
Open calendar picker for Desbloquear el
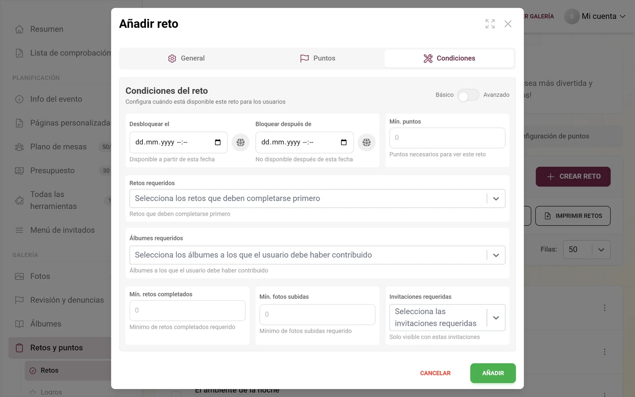click(x=217, y=142)
